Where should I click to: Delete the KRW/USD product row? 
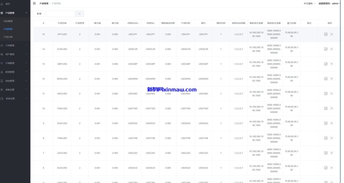tap(332, 79)
